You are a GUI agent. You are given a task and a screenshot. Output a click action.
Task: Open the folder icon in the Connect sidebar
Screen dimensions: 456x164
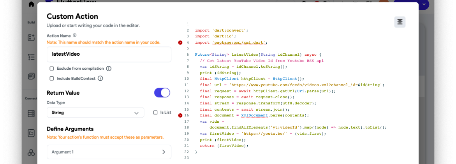31,133
